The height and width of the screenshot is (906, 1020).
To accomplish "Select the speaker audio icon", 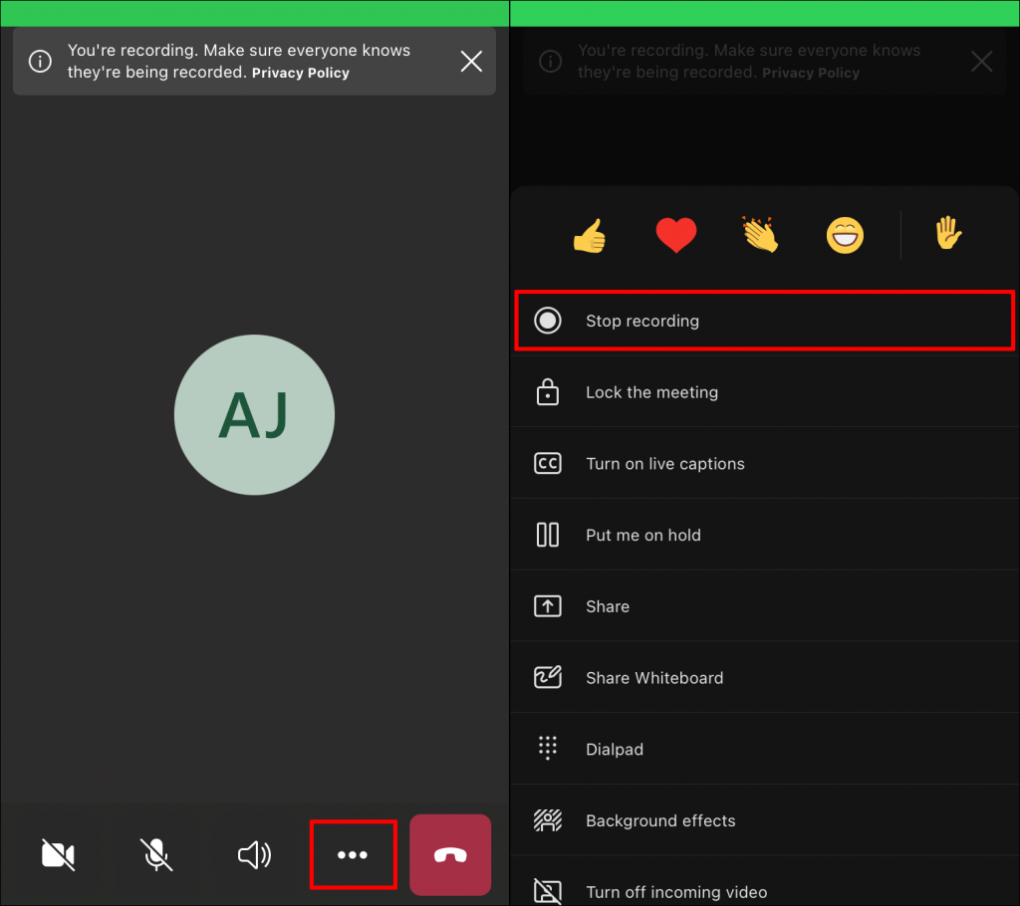I will (254, 854).
